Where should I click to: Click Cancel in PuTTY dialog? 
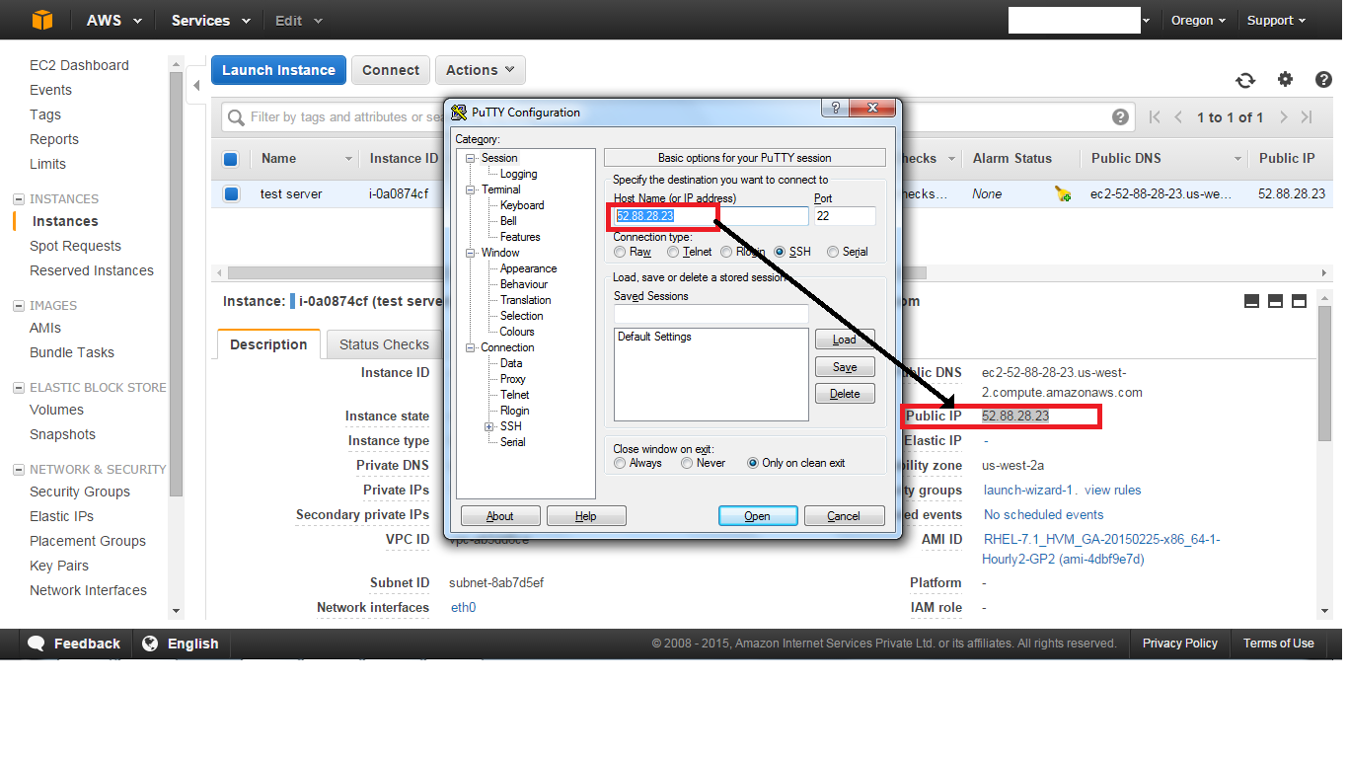click(x=844, y=516)
